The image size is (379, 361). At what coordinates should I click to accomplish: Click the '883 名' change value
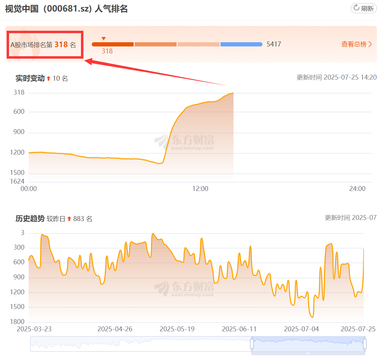click(x=83, y=219)
